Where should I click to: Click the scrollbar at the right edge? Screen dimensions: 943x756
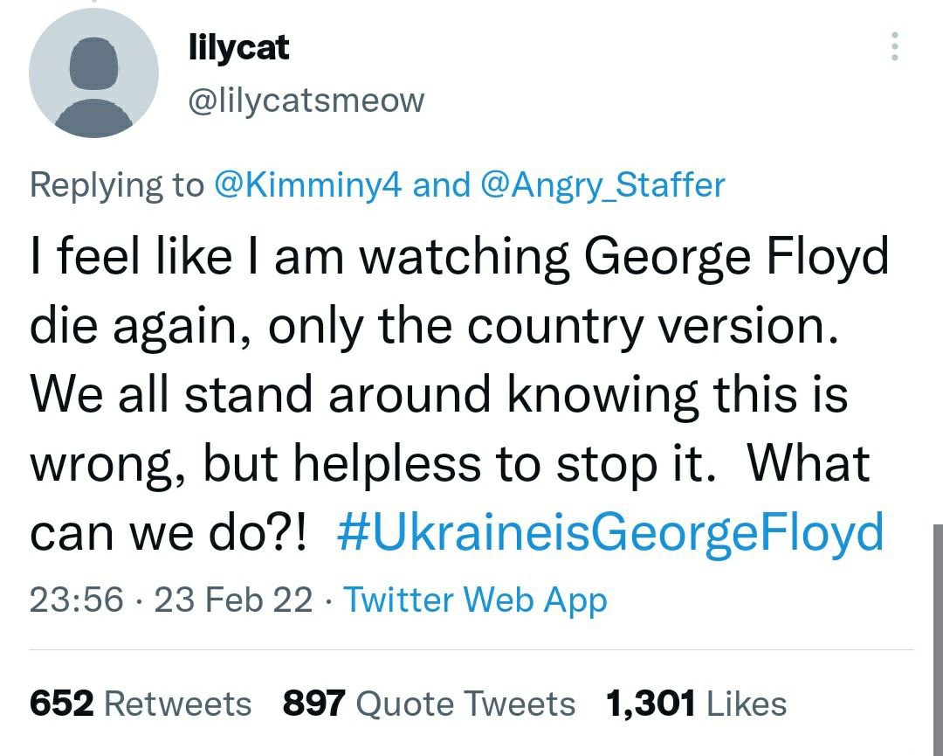[938, 640]
